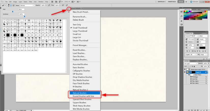Image resolution: width=210 pixels, height=111 pixels.
Task: Open the Flow slider arrow in options bar
Action: pos(60,6)
